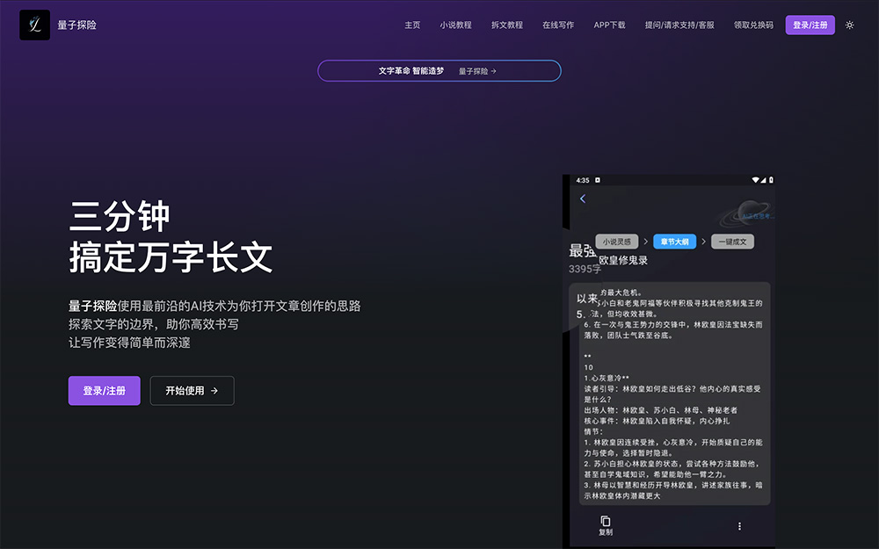
Task: Click the AI正在思考 planet graphic
Action: [x=749, y=213]
